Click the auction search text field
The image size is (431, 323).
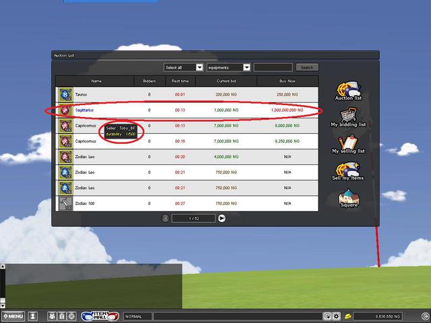[273, 67]
